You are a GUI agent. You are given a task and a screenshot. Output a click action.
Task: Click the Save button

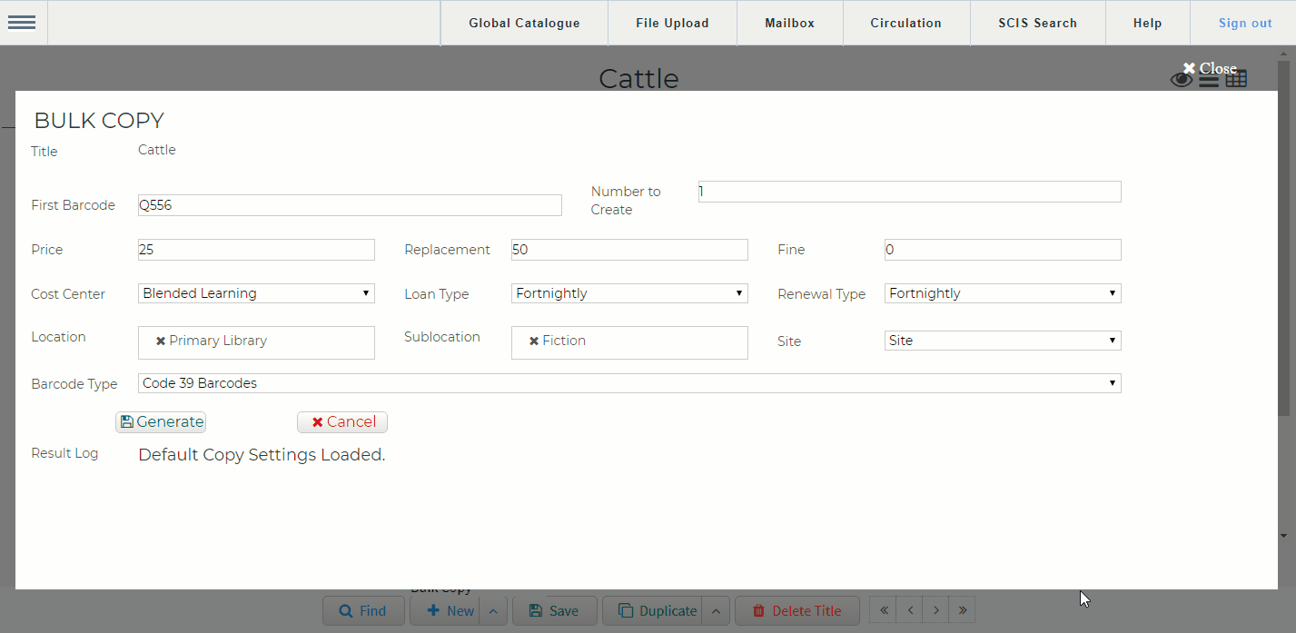(554, 611)
